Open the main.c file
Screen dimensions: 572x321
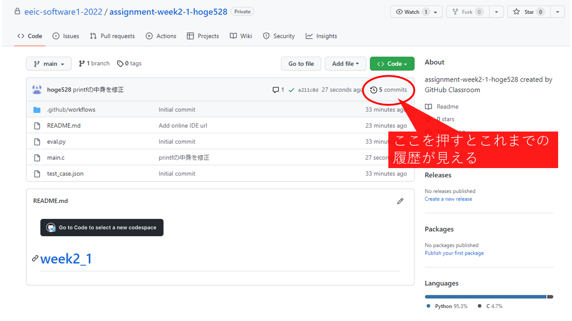coord(56,158)
